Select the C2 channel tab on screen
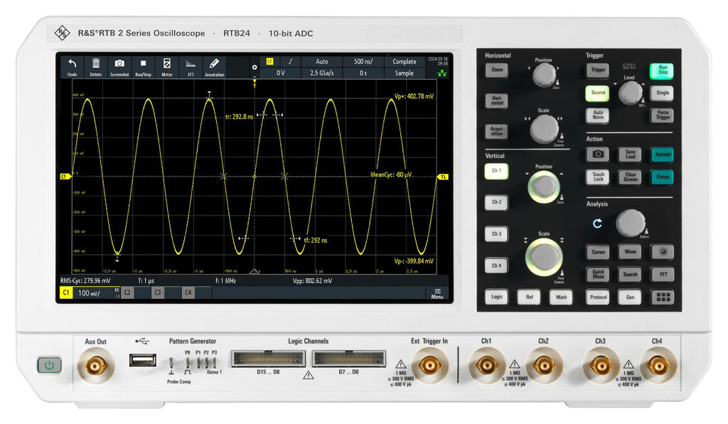This screenshot has width=728, height=424. tap(127, 292)
